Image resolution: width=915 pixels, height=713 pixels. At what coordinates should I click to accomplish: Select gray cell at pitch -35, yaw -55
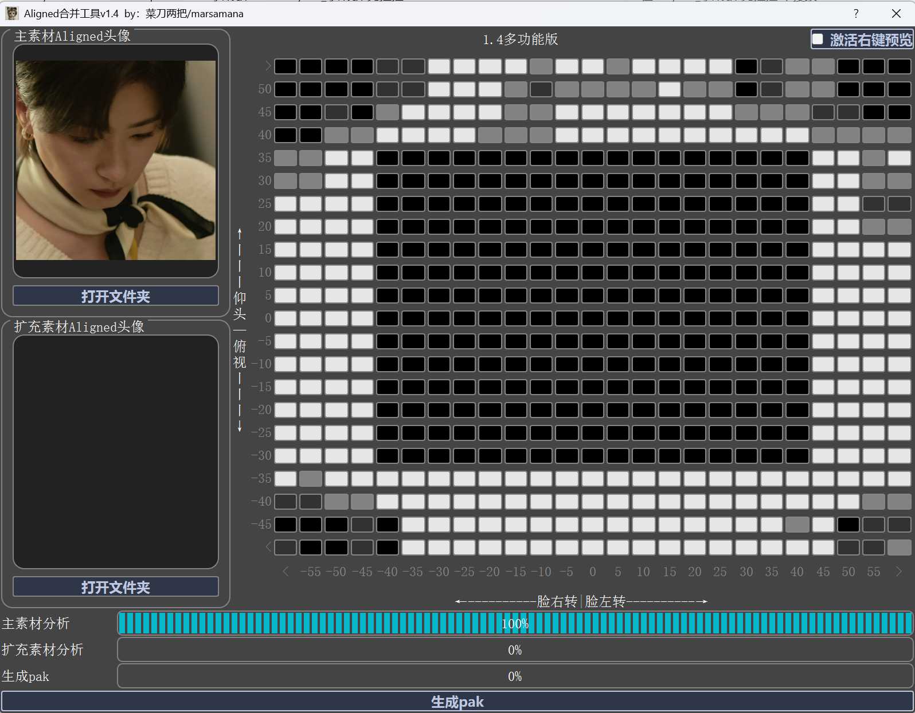coord(311,479)
